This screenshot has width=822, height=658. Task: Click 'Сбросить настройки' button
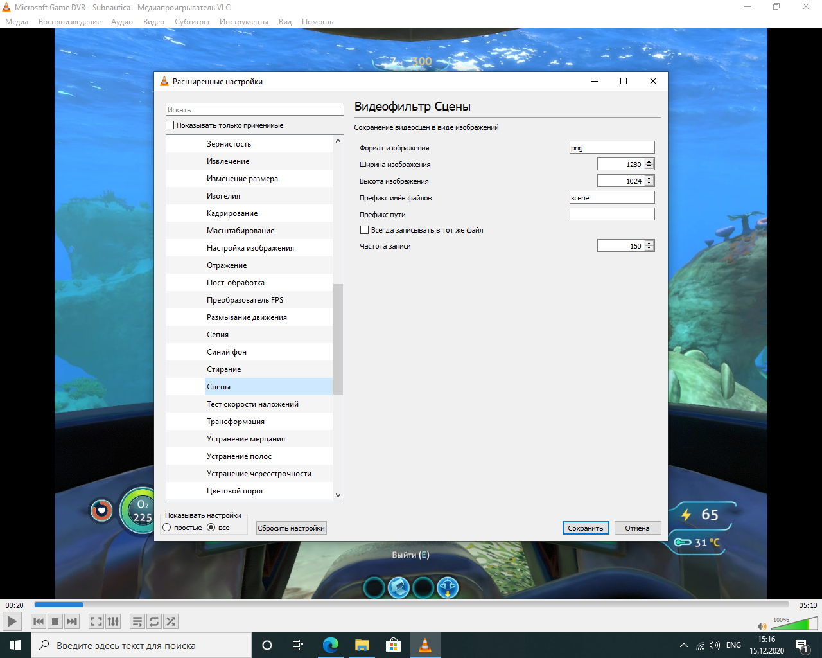pyautogui.click(x=292, y=528)
